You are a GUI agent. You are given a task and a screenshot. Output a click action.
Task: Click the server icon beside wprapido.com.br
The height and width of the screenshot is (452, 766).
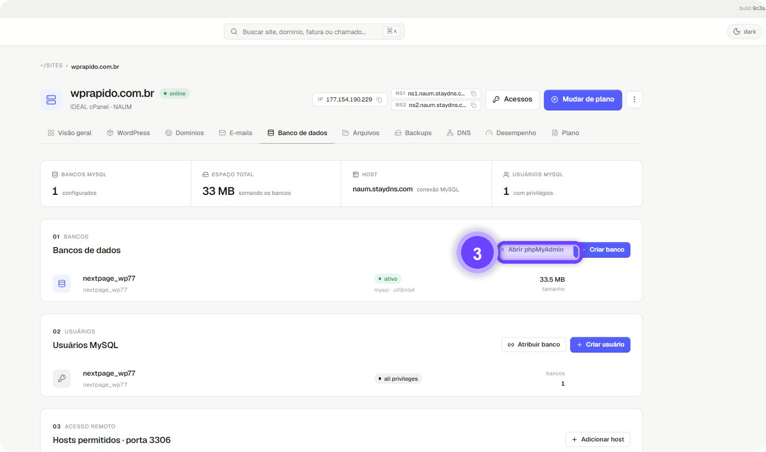pyautogui.click(x=51, y=99)
